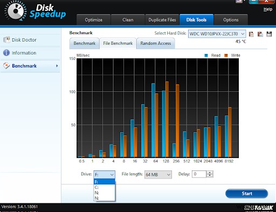This screenshot has height=212, width=276.
Task: Click the blue Read bar at 64
Action: tap(153, 120)
